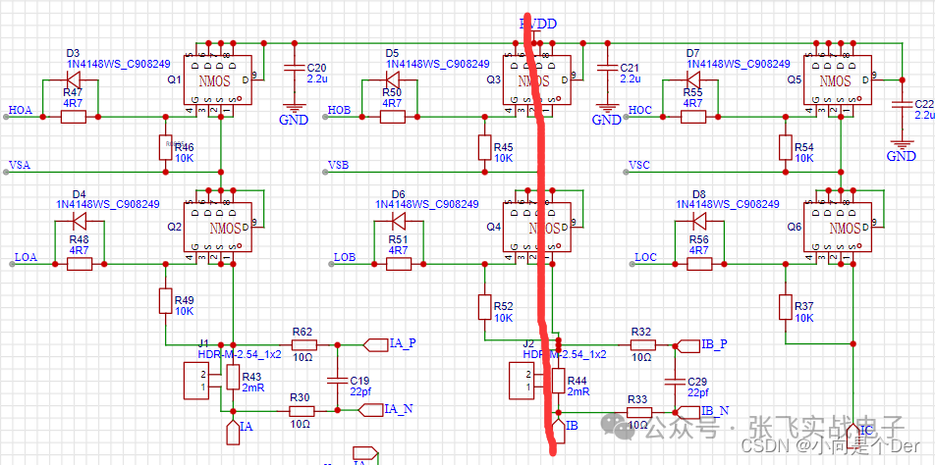Image resolution: width=935 pixels, height=465 pixels.
Task: Select the HOA net label
Action: pos(21,110)
